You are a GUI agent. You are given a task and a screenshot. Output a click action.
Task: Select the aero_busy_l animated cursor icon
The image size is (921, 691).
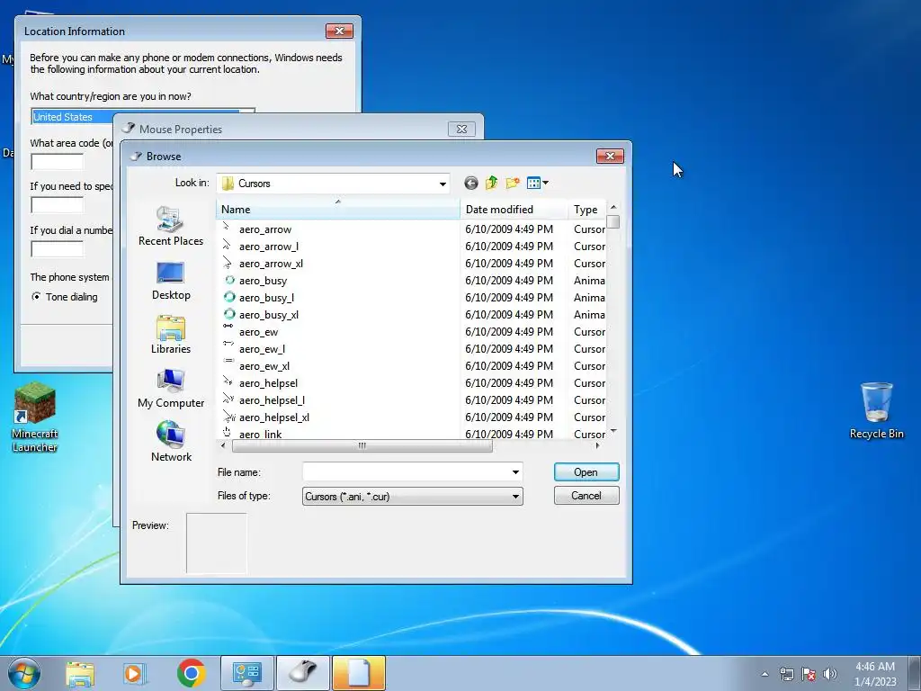[x=229, y=297]
